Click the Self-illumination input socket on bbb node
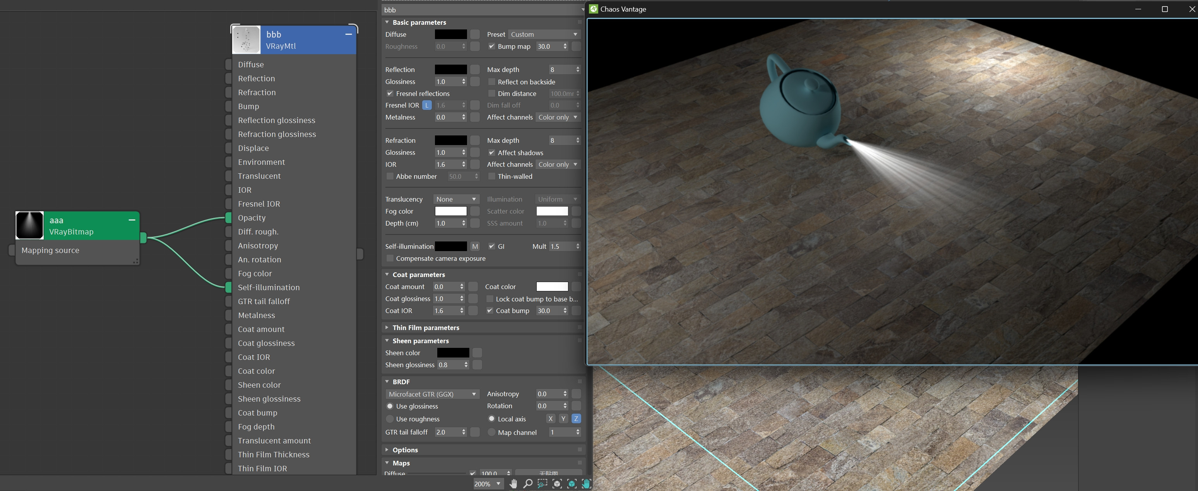This screenshot has height=491, width=1198. pyautogui.click(x=228, y=287)
